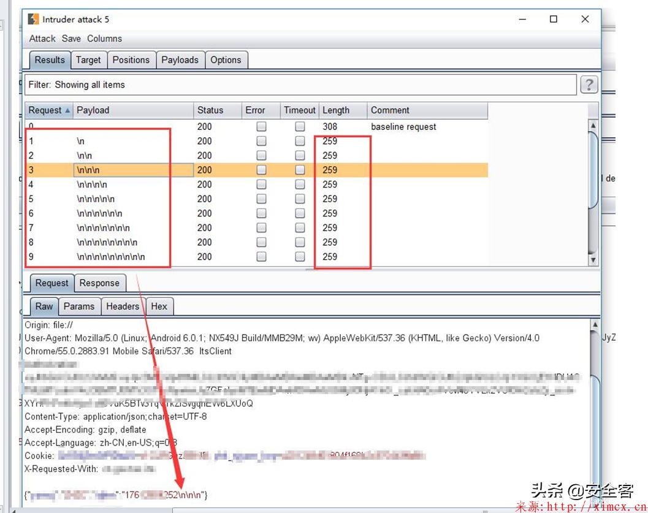
Task: Click the Content-Type application/json header line
Action: click(x=116, y=416)
